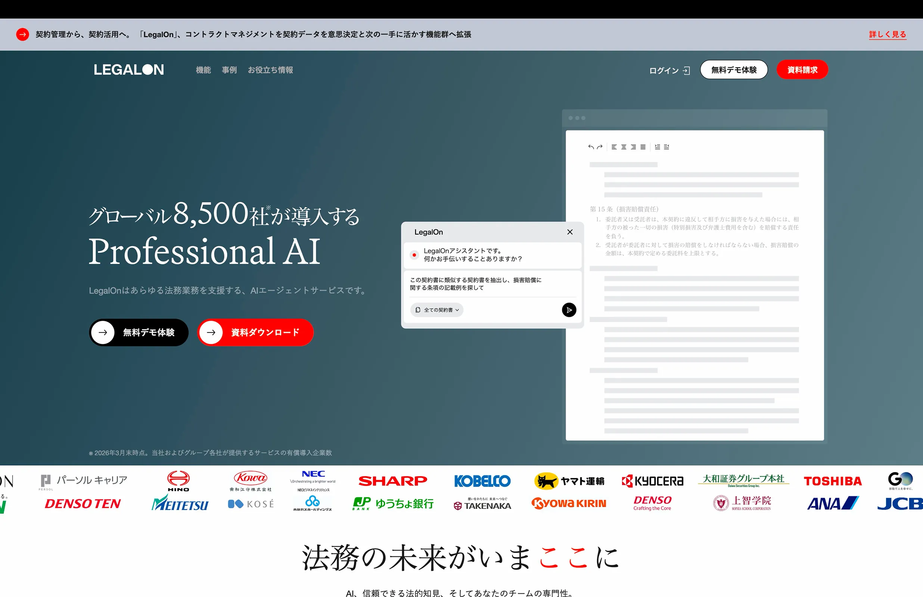Click the DENSO Crafting the Core logo
This screenshot has width=923, height=597.
click(652, 503)
